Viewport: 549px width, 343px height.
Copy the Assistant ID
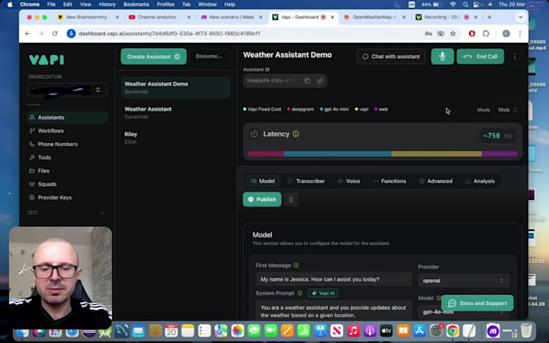(307, 81)
